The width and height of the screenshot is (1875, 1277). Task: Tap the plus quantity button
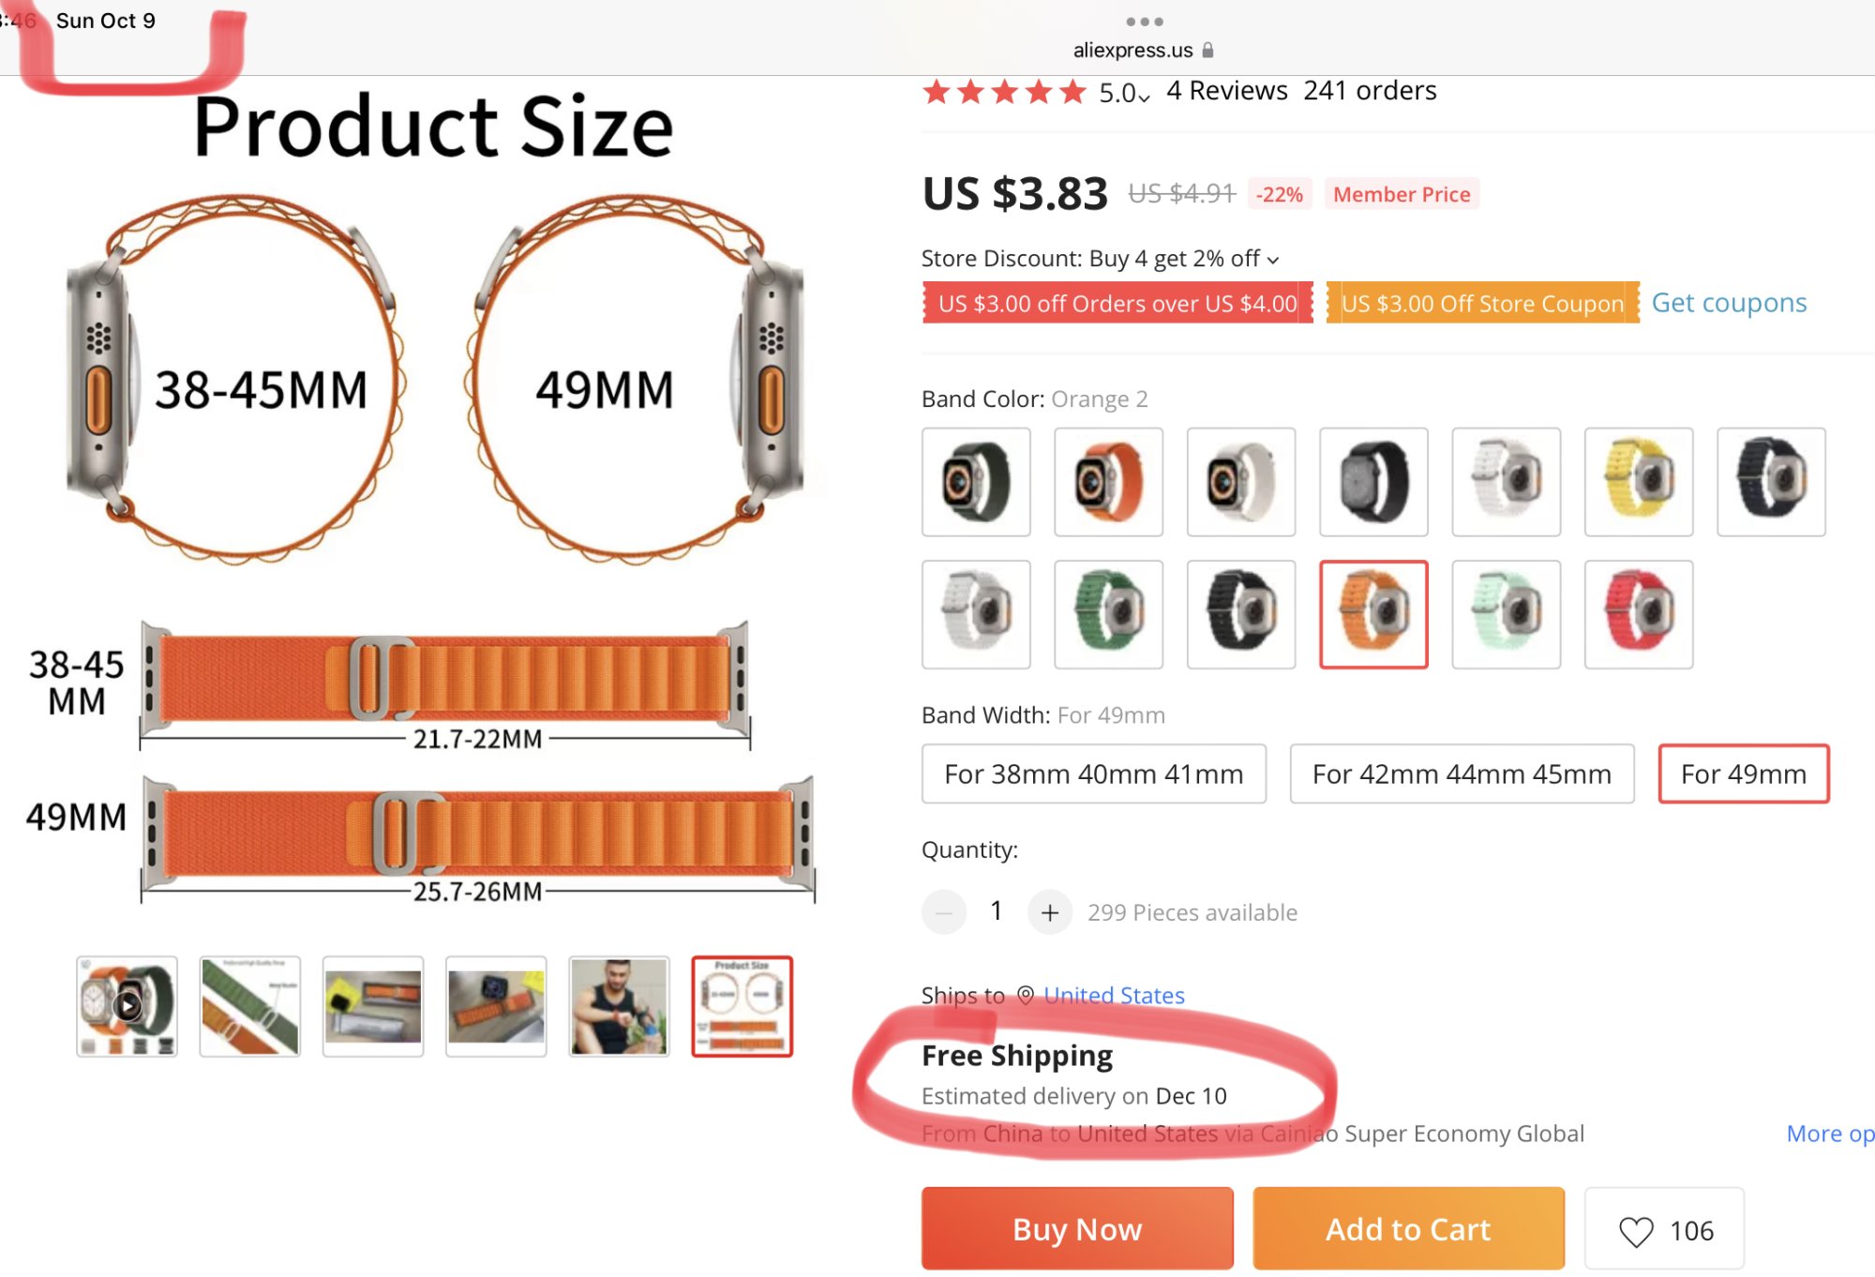click(1050, 912)
